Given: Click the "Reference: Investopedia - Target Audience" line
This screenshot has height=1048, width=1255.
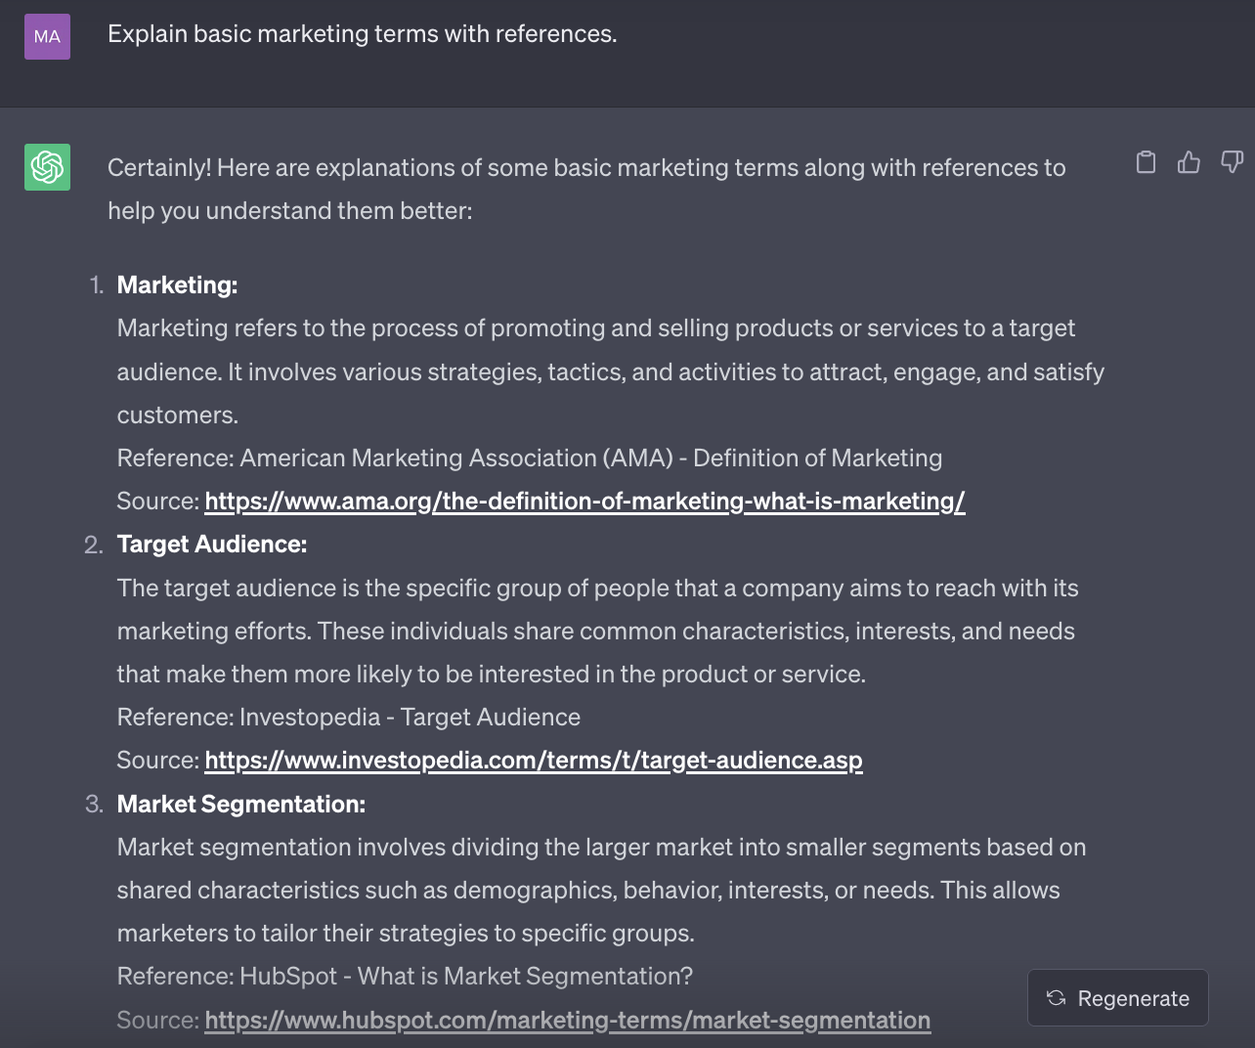Looking at the screenshot, I should click(348, 718).
